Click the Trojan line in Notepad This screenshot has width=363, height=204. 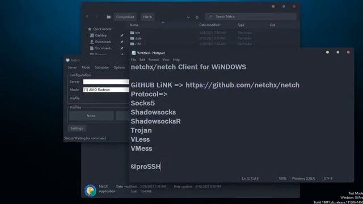tap(141, 130)
